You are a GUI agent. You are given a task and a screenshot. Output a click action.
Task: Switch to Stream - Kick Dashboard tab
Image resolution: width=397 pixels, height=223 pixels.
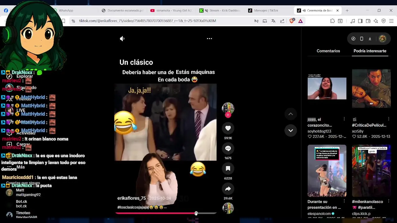[220, 11]
